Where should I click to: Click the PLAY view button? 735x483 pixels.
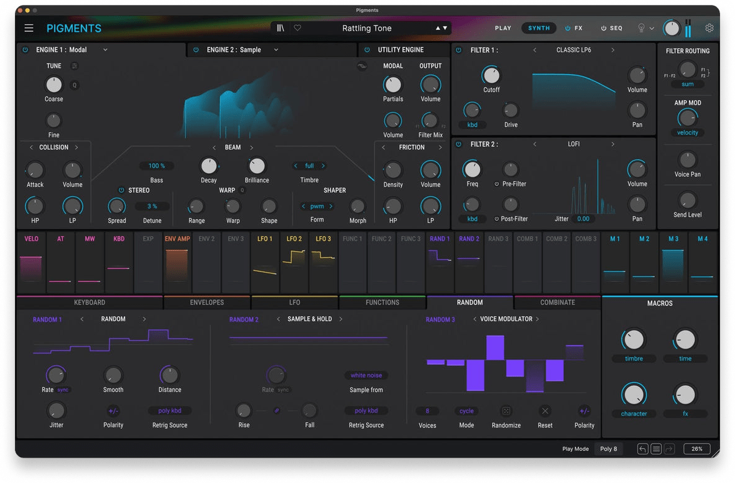[x=502, y=28]
